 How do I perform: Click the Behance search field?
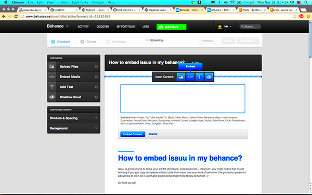click(250, 27)
